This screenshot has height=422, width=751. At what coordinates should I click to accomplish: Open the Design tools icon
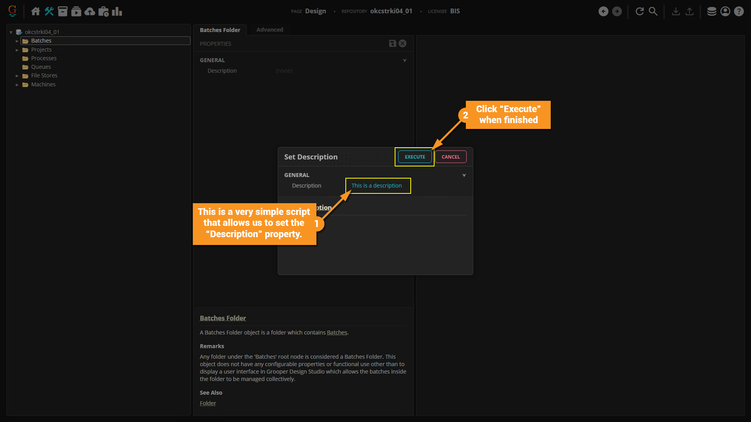[x=49, y=11]
